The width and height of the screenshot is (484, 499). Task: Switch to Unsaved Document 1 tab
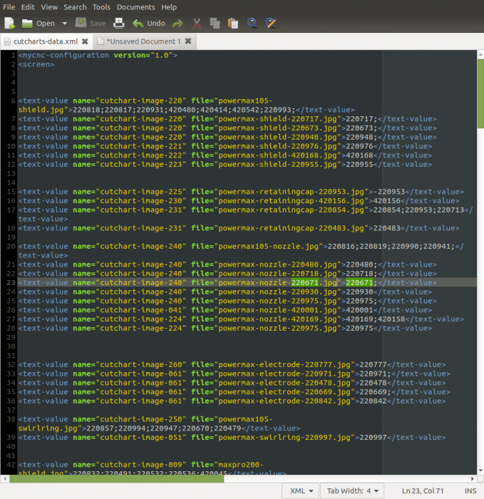(x=143, y=41)
